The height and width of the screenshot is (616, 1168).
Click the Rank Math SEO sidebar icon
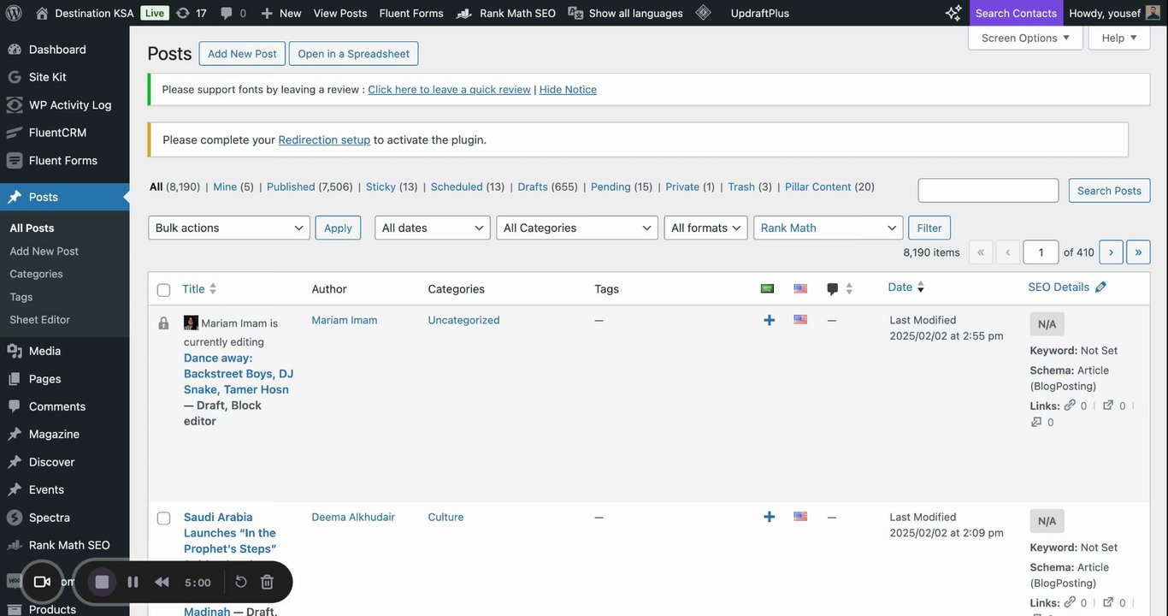coord(15,545)
